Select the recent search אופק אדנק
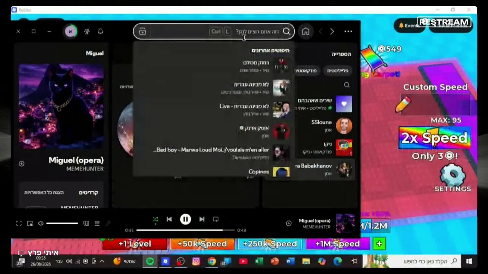The width and height of the screenshot is (488, 274). [x=213, y=131]
